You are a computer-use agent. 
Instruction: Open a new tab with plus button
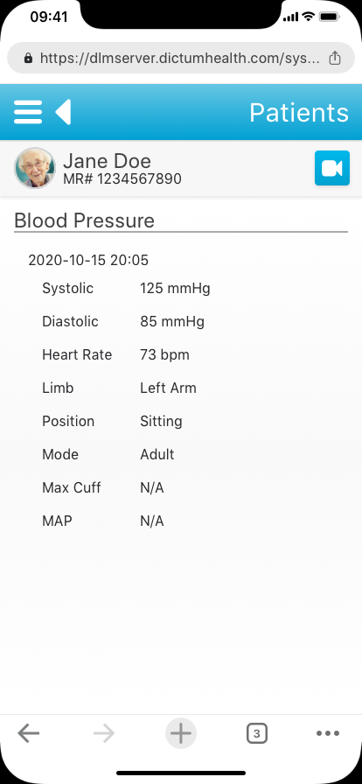[x=181, y=733]
